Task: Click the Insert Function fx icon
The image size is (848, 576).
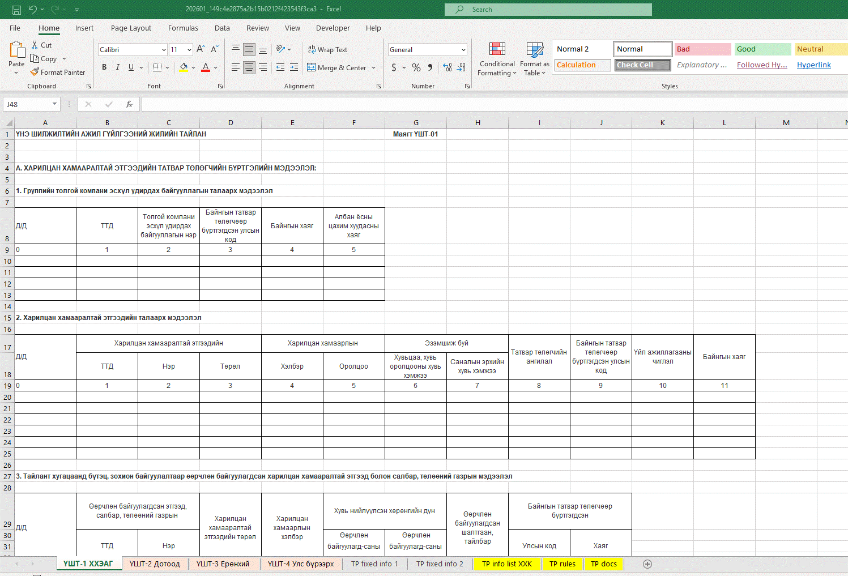Action: [x=129, y=104]
